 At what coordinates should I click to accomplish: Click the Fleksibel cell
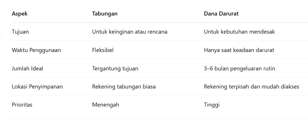coord(103,50)
